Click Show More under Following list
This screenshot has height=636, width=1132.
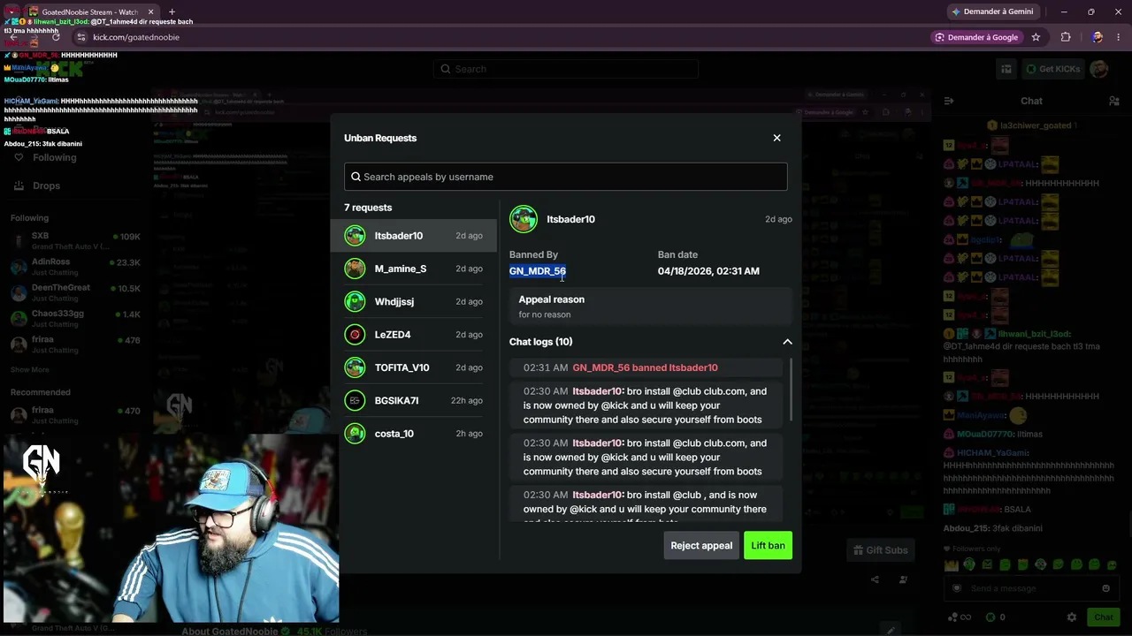click(30, 369)
